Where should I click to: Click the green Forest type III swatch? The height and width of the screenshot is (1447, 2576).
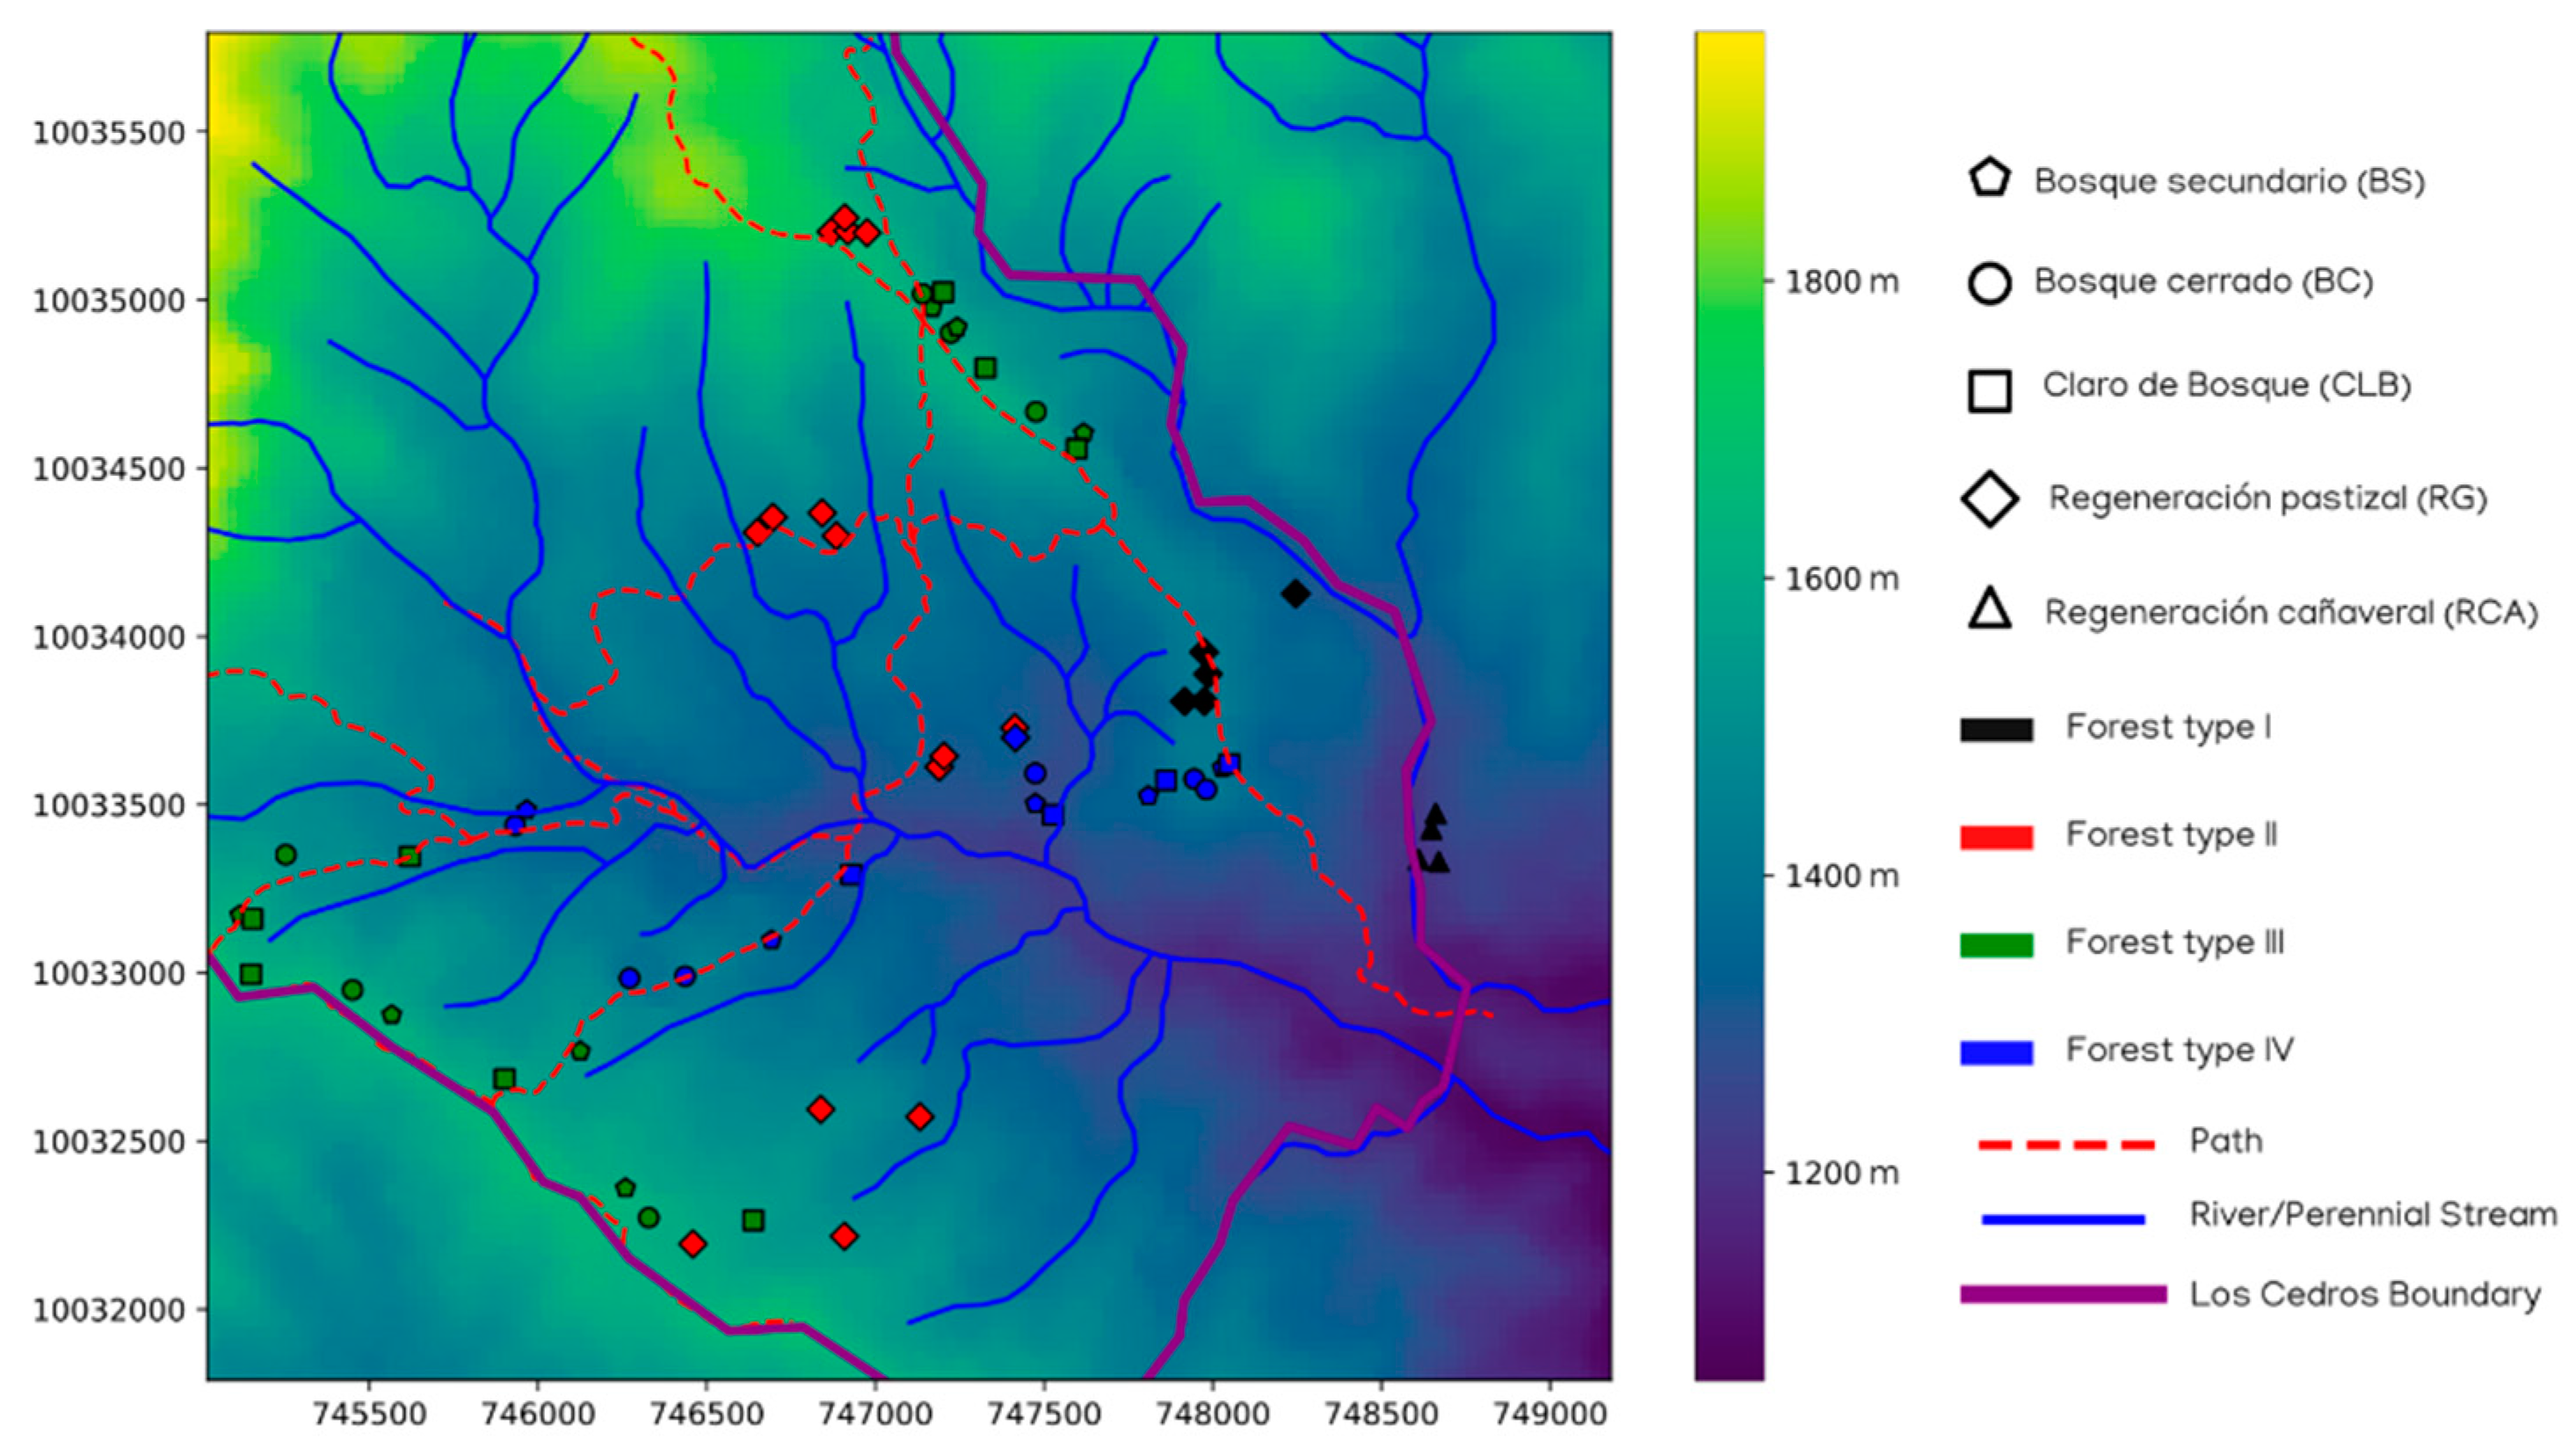1996,945
